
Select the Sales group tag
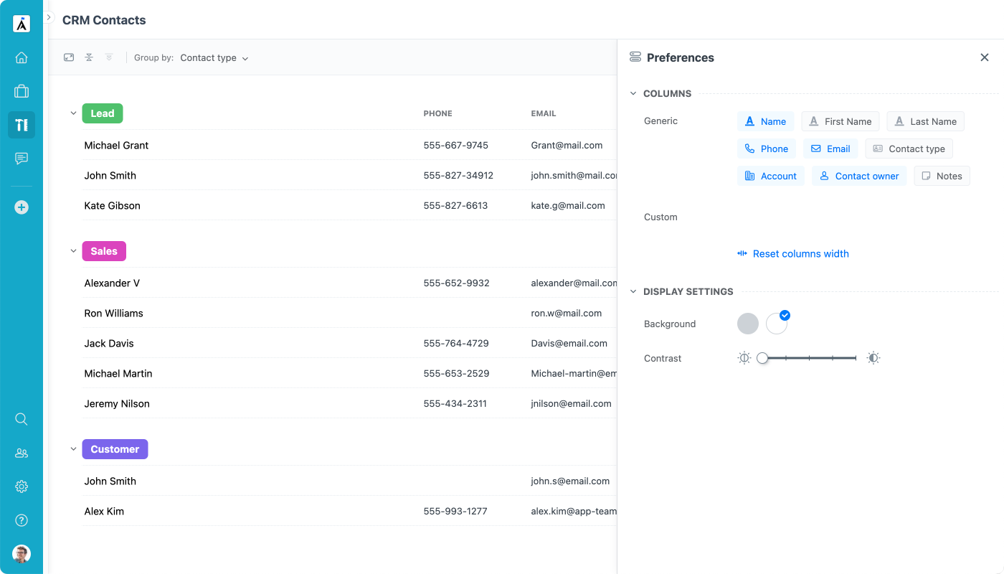[x=104, y=251]
